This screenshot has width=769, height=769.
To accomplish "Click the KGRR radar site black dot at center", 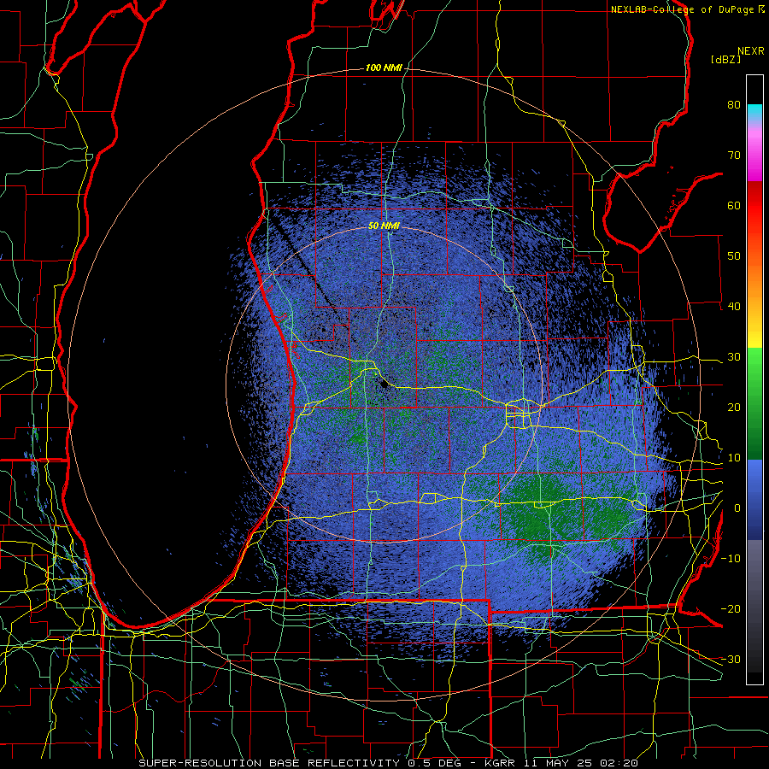I will click(384, 384).
